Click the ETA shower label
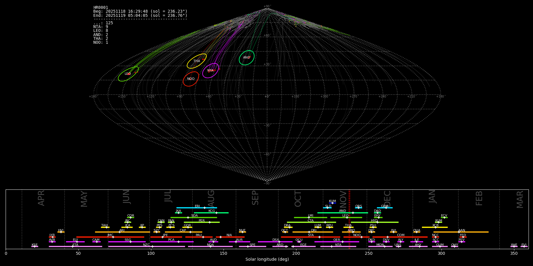This screenshot has height=266, width=533. pos(76,245)
